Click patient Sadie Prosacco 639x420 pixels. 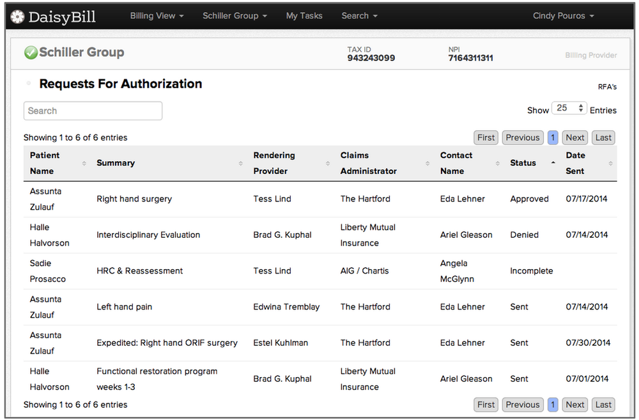click(48, 271)
